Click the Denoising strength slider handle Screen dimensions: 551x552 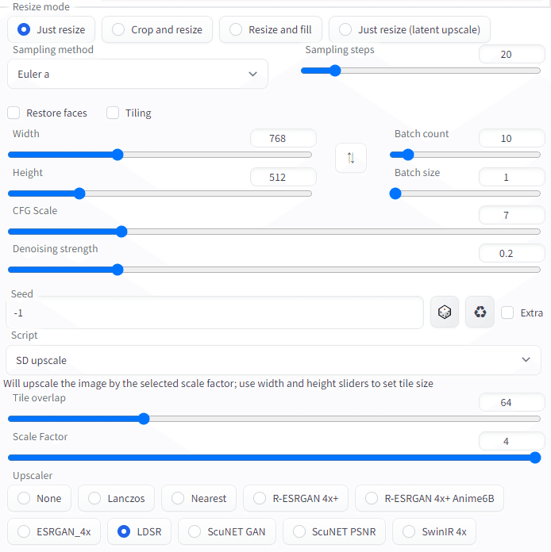118,270
